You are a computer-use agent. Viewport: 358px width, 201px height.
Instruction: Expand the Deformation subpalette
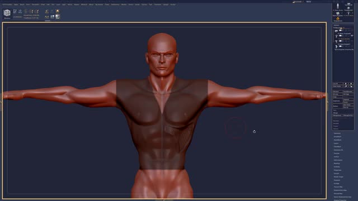click(338, 160)
